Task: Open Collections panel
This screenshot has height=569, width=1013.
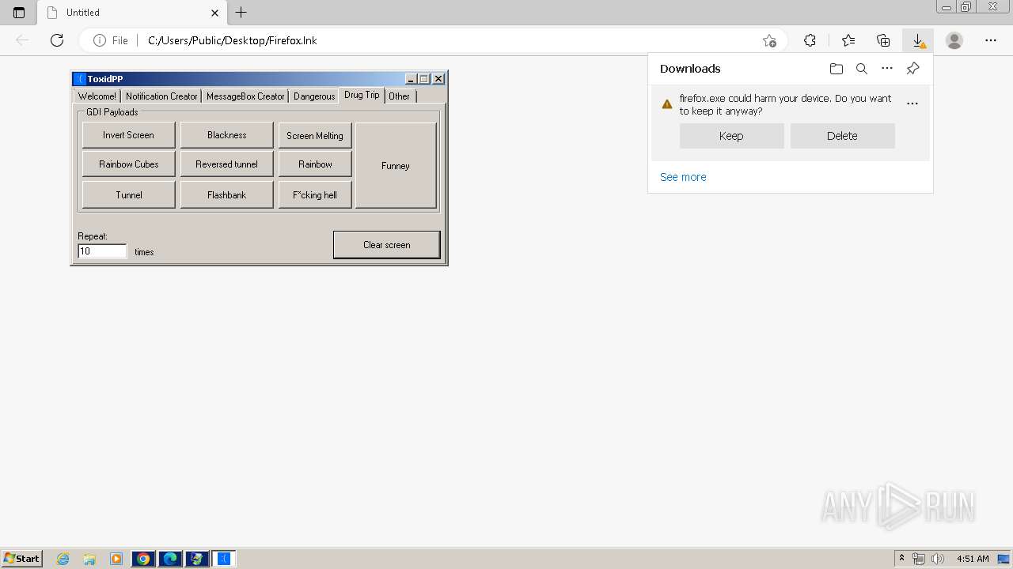Action: pyautogui.click(x=883, y=40)
